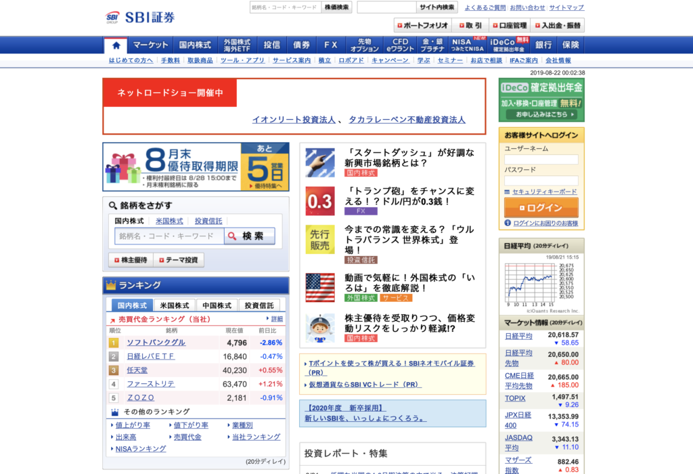This screenshot has width=693, height=474.
Task: Click the orange ログイン button
Action: [x=541, y=207]
